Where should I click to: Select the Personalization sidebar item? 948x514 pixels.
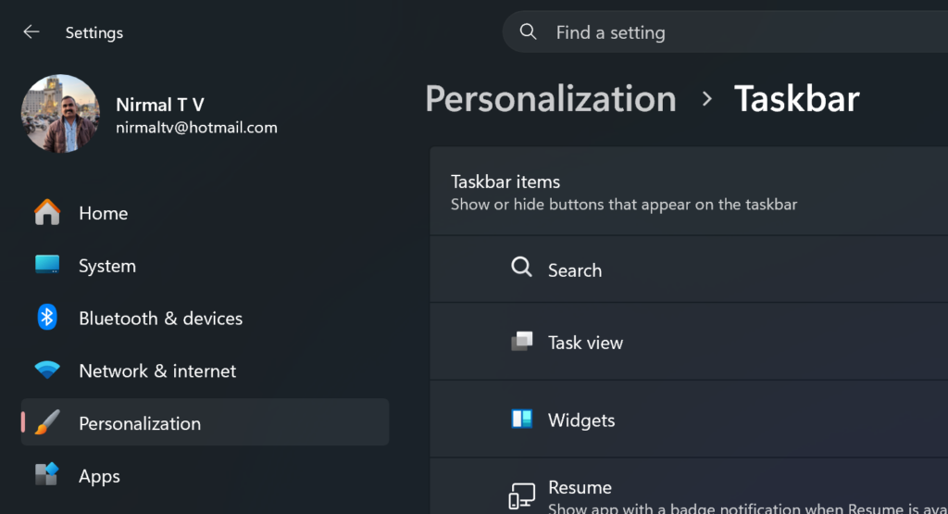[x=205, y=422]
